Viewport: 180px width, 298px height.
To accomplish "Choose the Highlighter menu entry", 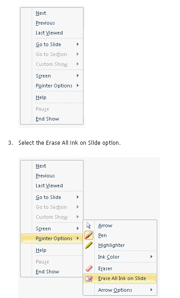I will 111,245.
